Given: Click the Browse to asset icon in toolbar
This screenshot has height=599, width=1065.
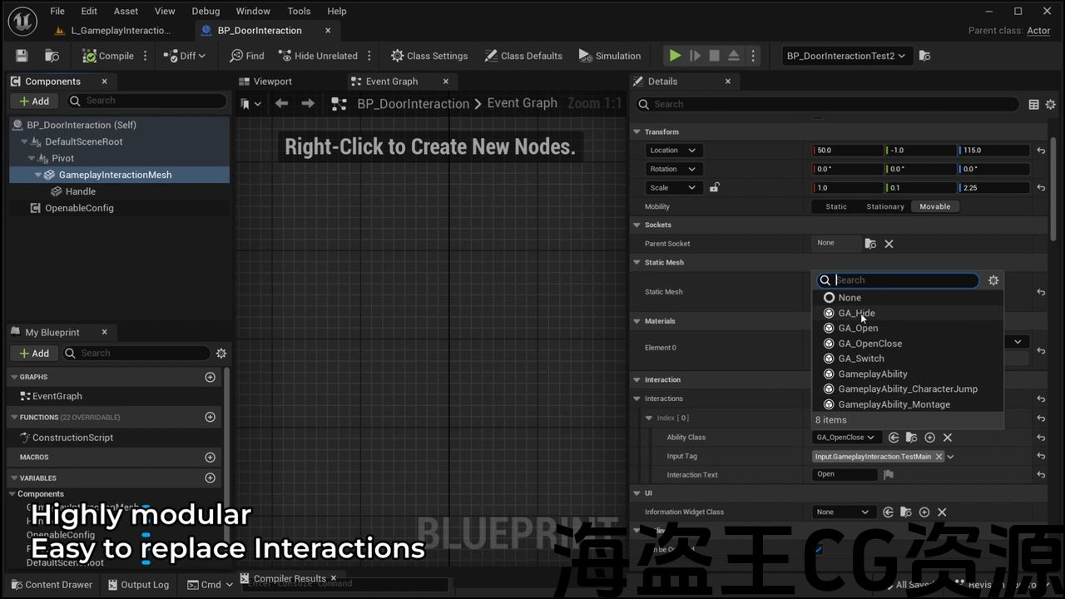Looking at the screenshot, I should click(52, 56).
